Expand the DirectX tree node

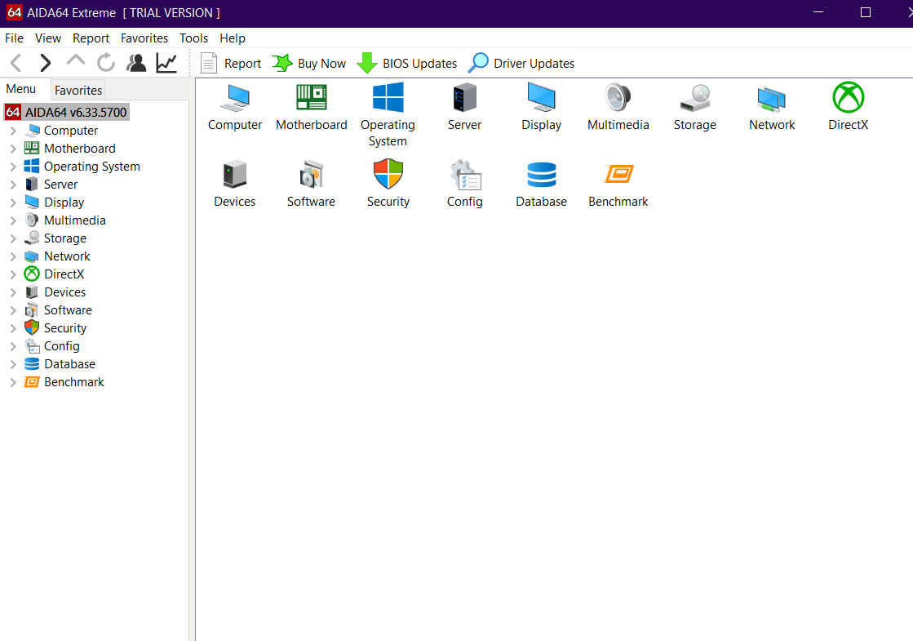[13, 274]
